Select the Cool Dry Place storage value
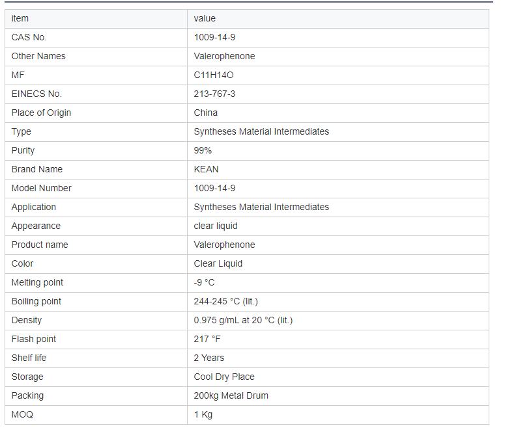 pyautogui.click(x=224, y=377)
